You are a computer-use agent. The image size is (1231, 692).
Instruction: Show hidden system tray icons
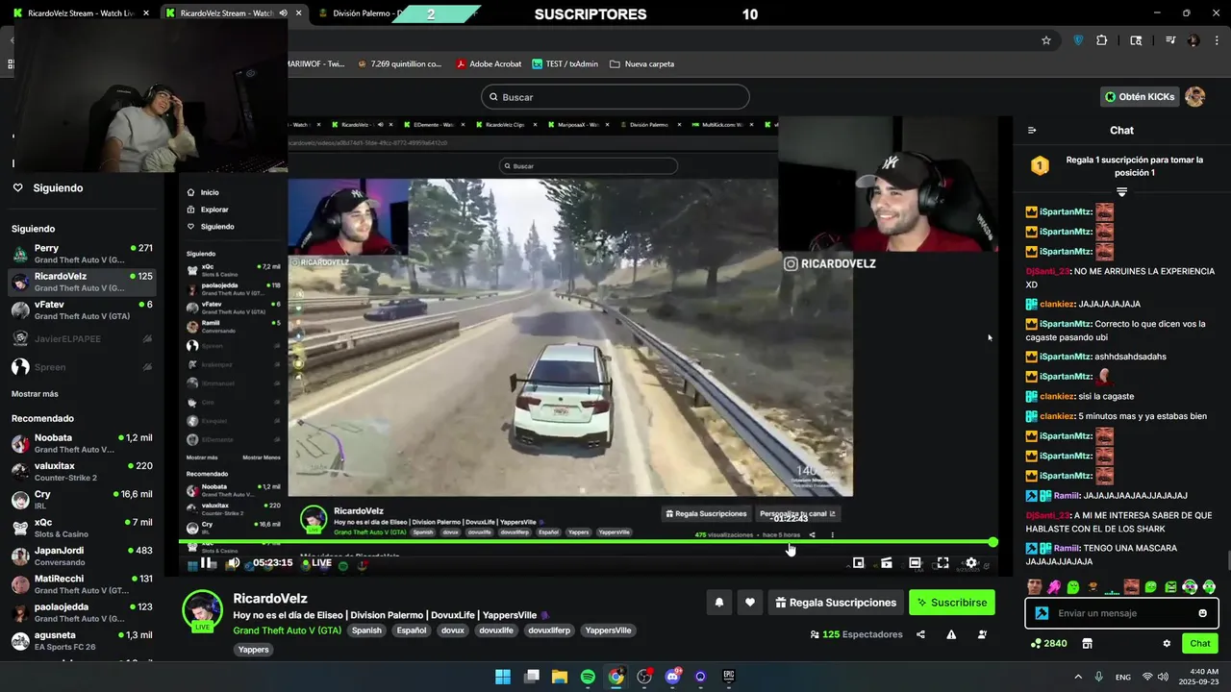tap(1078, 677)
